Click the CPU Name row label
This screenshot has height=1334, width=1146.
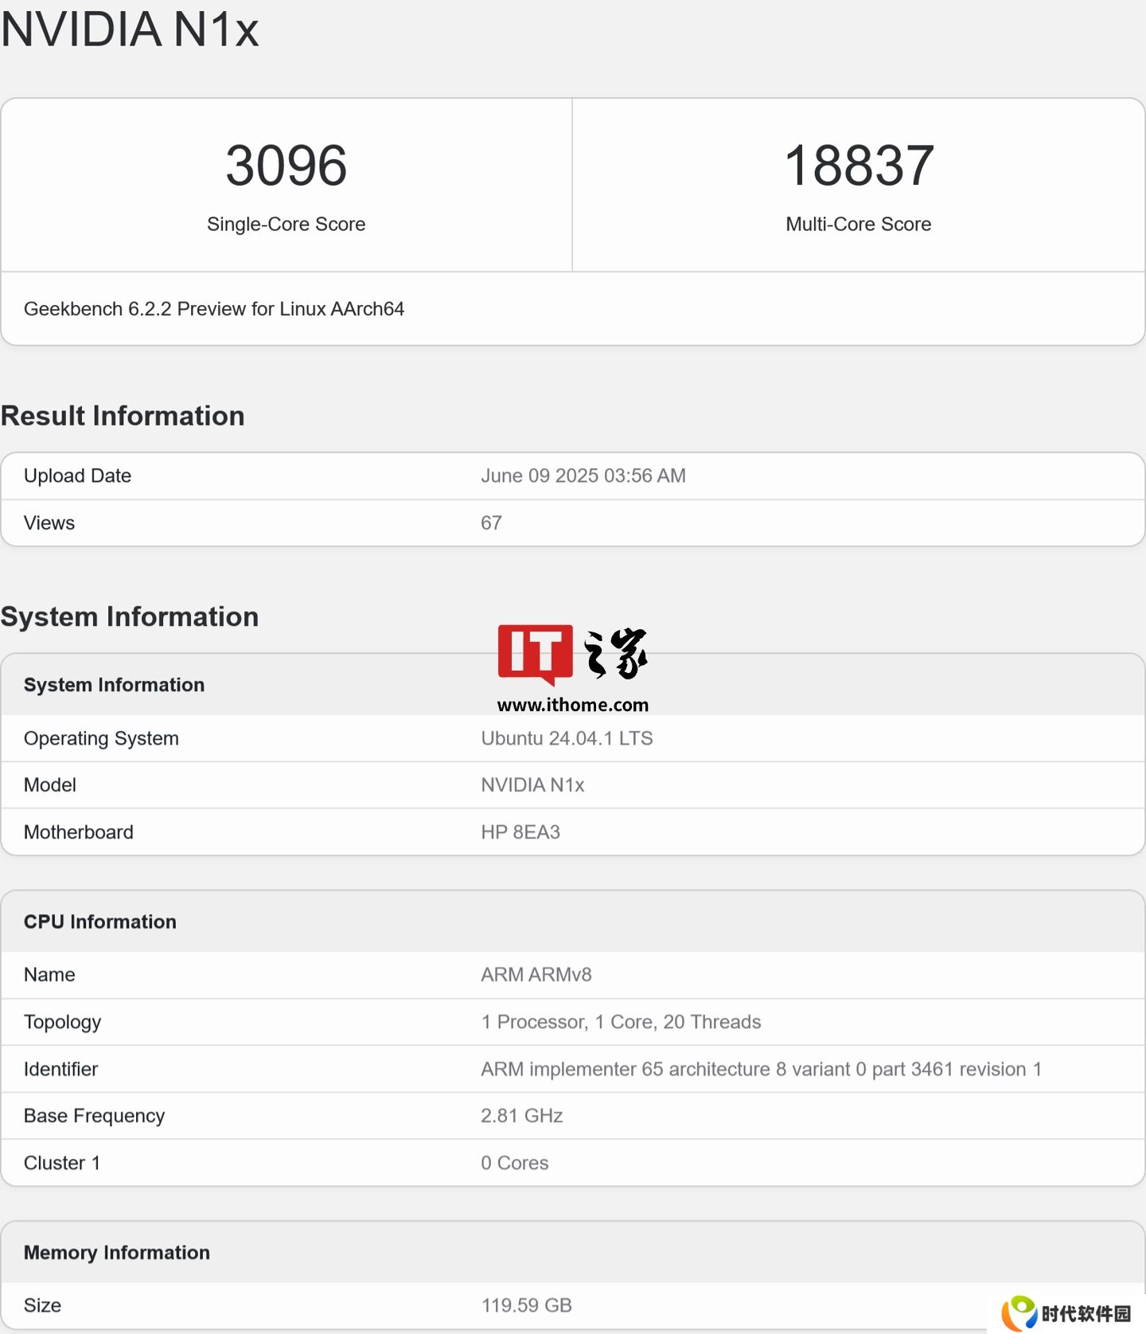[49, 975]
